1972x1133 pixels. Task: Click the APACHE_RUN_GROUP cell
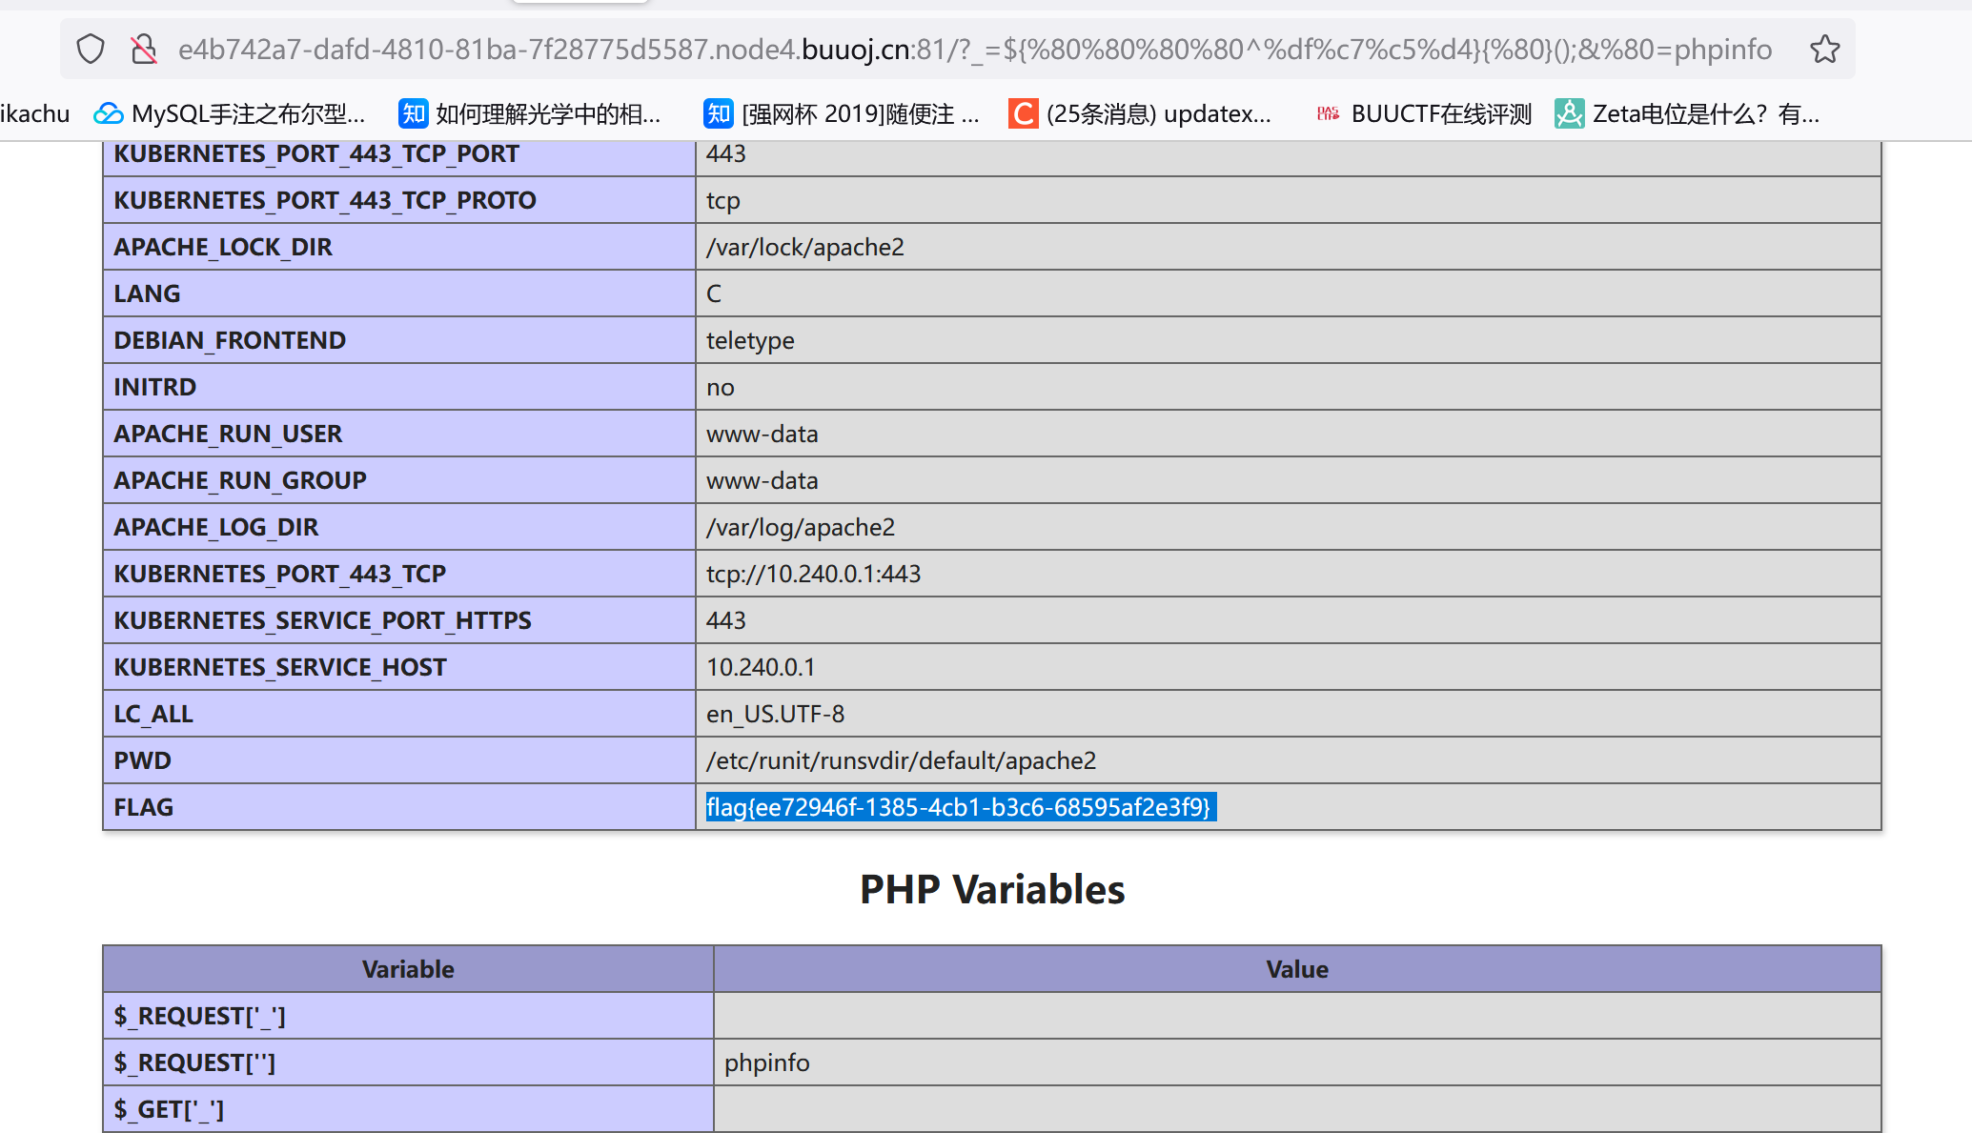click(x=399, y=480)
